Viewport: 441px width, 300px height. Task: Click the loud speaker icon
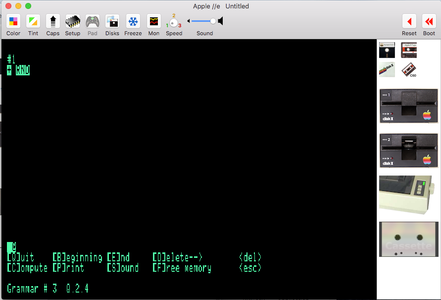(x=221, y=21)
